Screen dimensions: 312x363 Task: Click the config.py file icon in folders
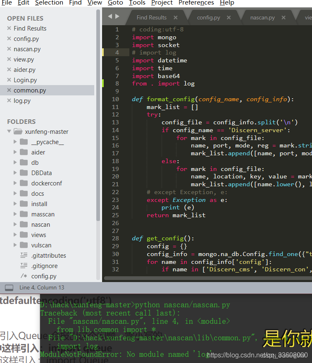pos(24,276)
